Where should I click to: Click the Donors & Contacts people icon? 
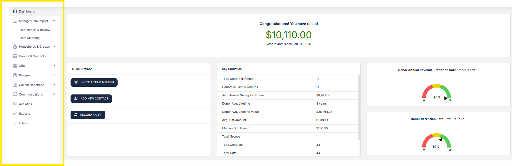[15, 56]
